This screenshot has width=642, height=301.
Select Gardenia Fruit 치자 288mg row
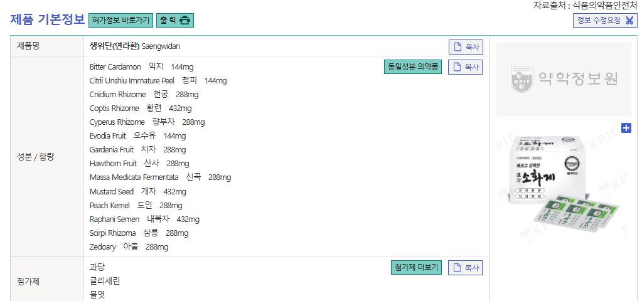(137, 150)
